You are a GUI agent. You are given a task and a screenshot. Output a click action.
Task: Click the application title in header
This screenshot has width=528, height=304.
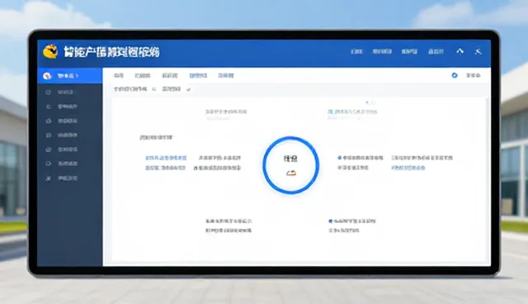coord(111,52)
